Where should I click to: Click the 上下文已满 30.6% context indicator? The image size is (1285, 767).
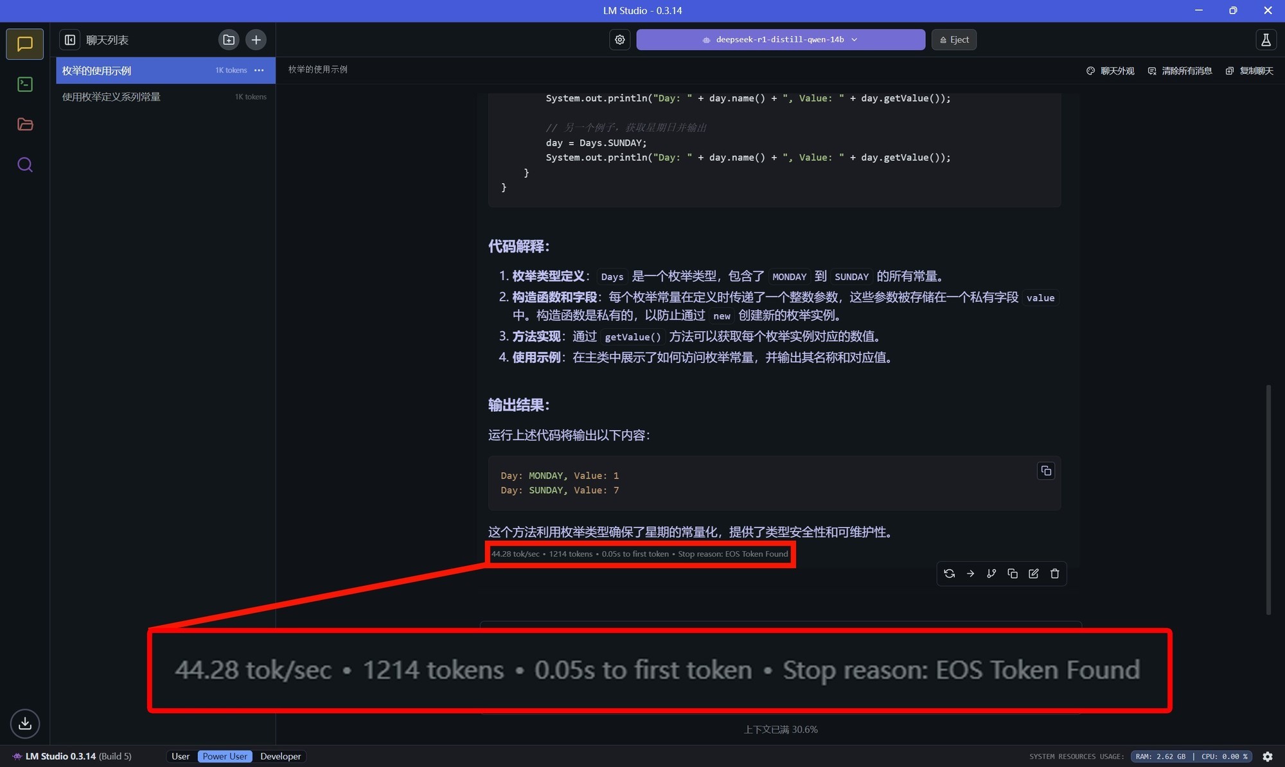[x=781, y=730]
